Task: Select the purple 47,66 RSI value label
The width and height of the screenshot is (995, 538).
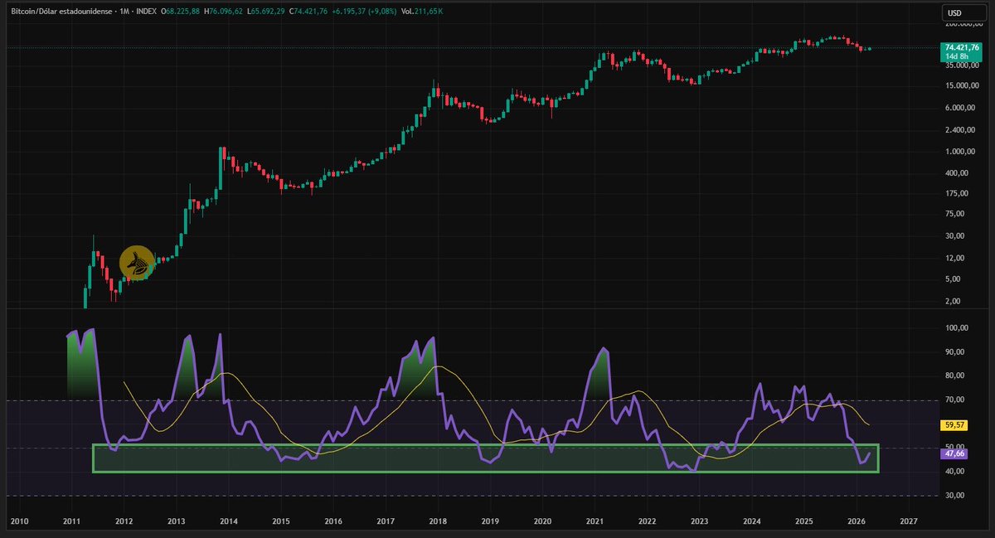Action: tap(956, 454)
